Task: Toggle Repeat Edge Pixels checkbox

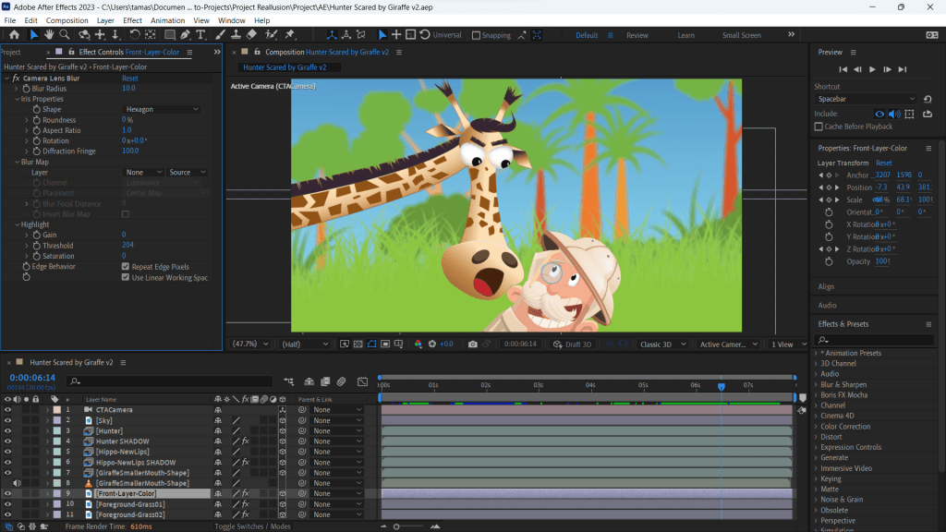Action: [x=126, y=267]
